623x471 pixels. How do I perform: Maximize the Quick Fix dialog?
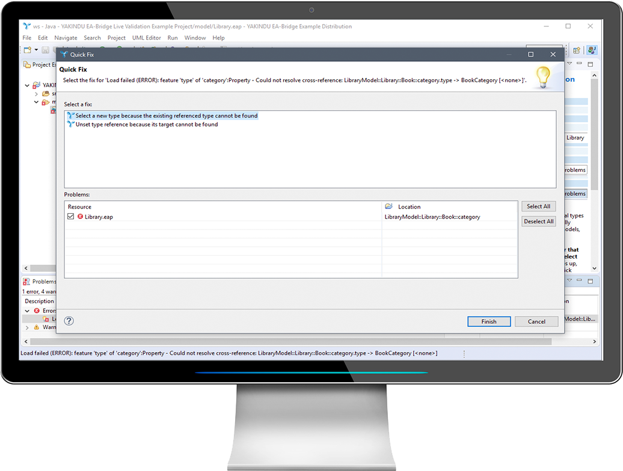[x=530, y=54]
